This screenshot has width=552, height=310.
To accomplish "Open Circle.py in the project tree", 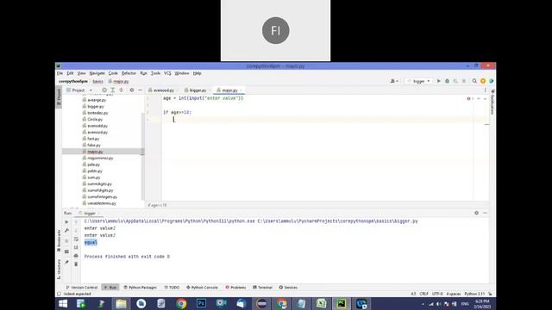I will pyautogui.click(x=95, y=120).
